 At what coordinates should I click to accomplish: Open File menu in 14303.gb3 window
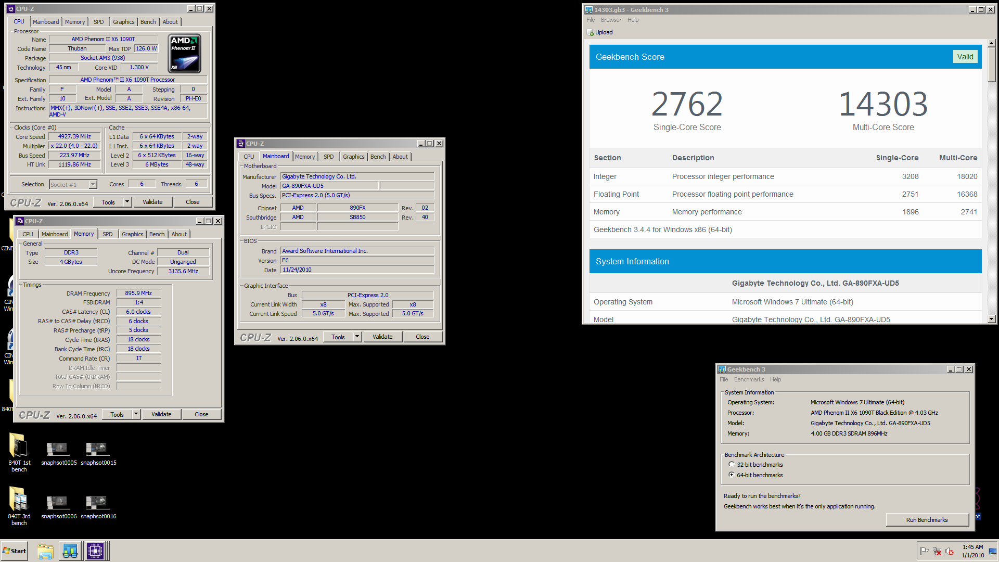point(591,20)
